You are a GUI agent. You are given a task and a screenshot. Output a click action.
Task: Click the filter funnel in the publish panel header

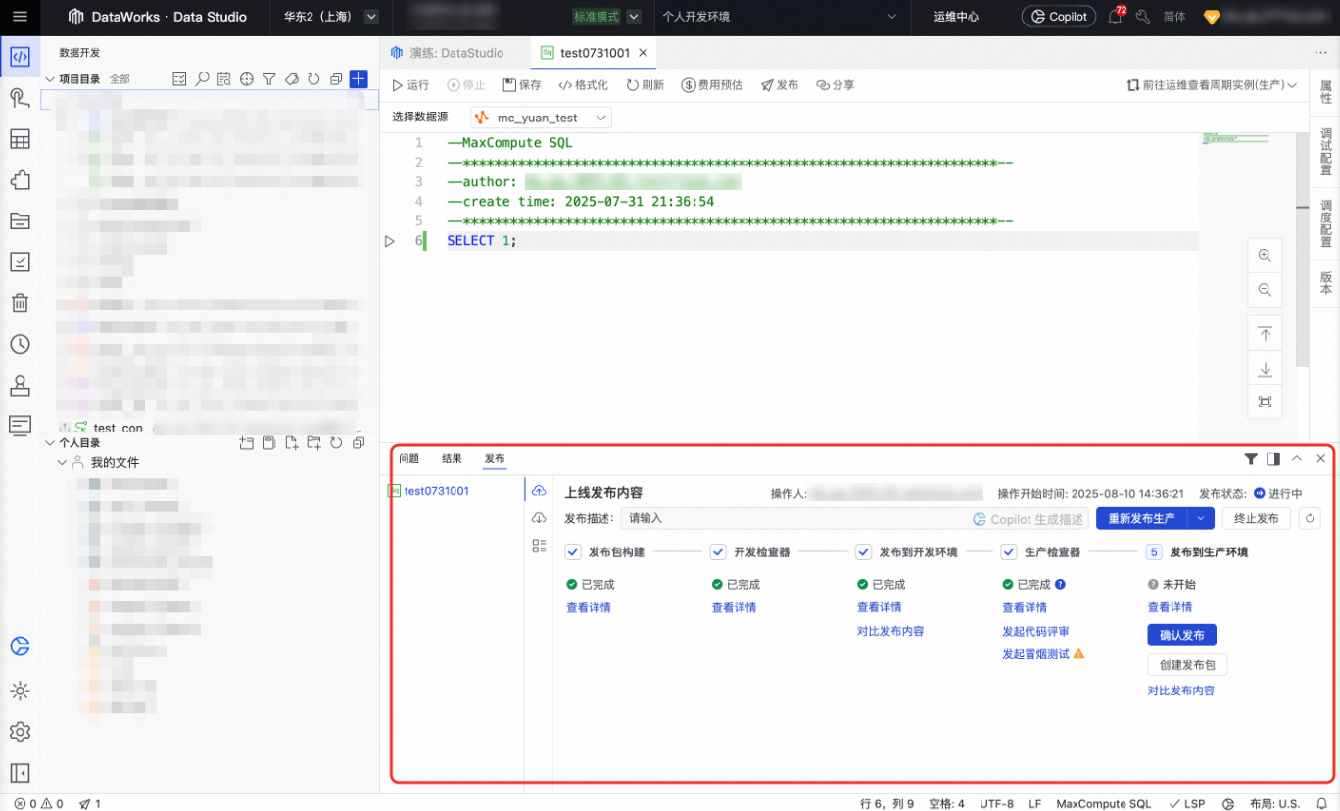(x=1251, y=458)
